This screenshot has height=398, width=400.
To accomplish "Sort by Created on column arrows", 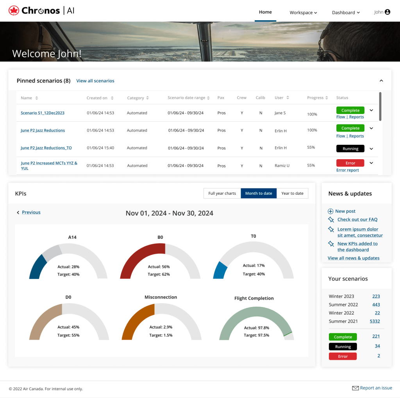I will (112, 98).
